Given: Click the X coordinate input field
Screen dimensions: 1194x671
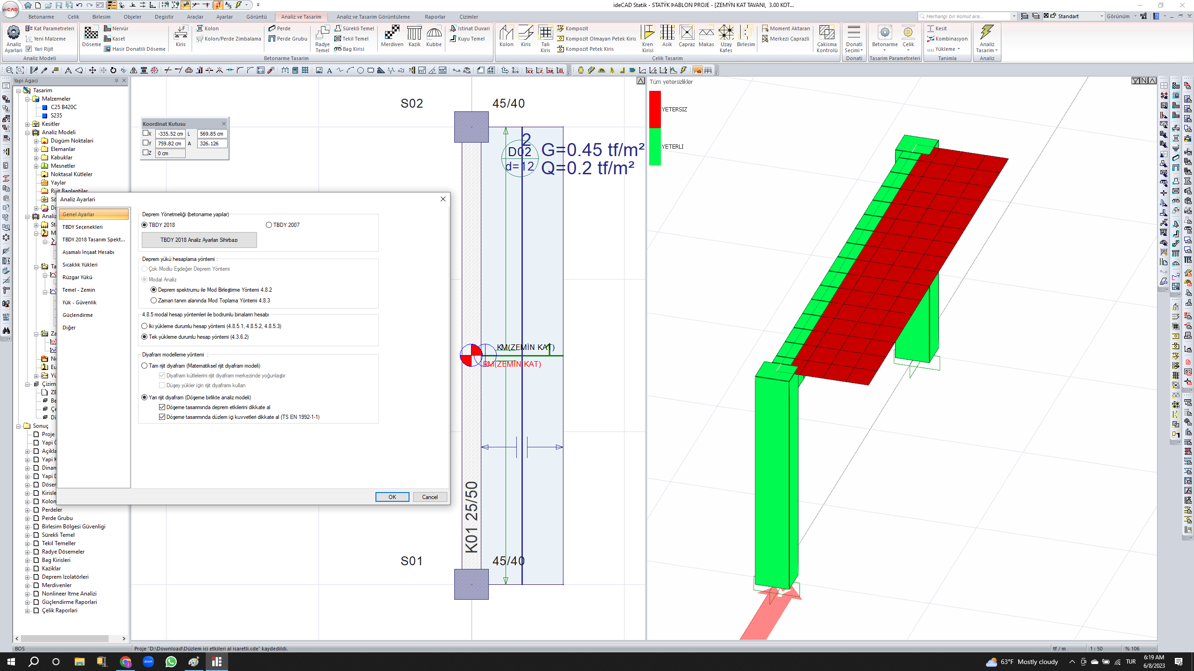Looking at the screenshot, I should pos(170,134).
